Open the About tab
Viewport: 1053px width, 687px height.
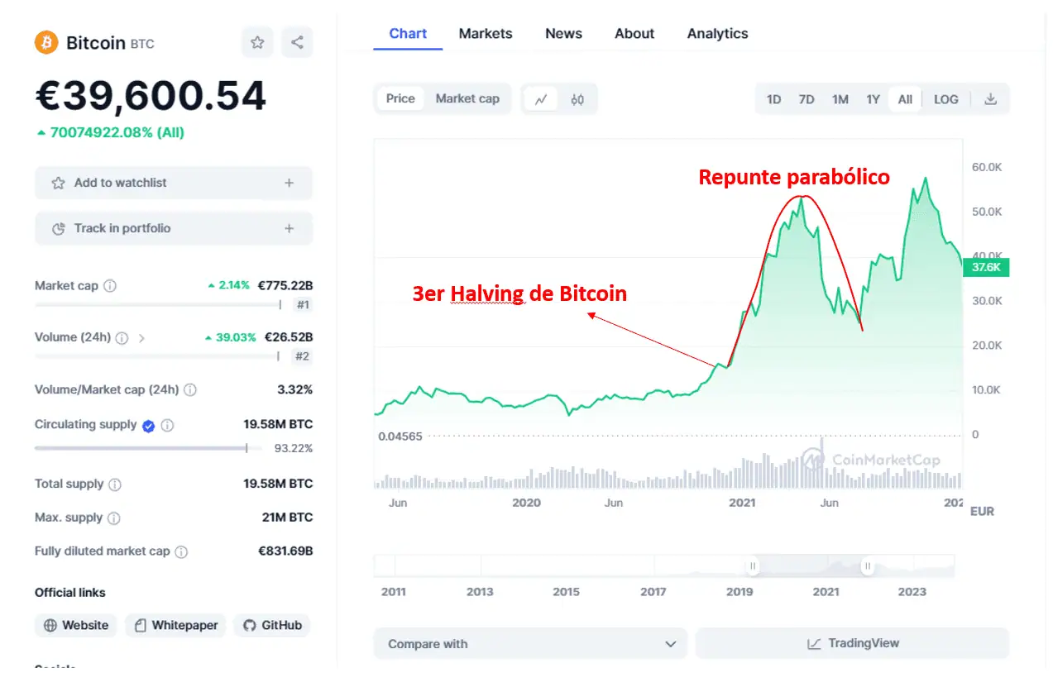click(634, 34)
